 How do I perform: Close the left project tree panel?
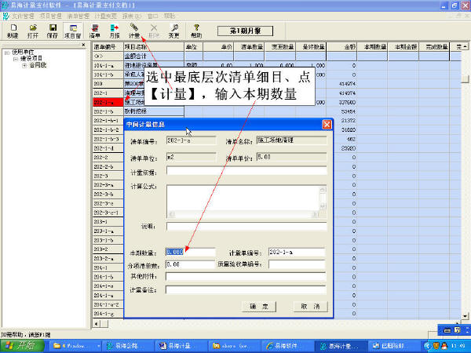83,45
